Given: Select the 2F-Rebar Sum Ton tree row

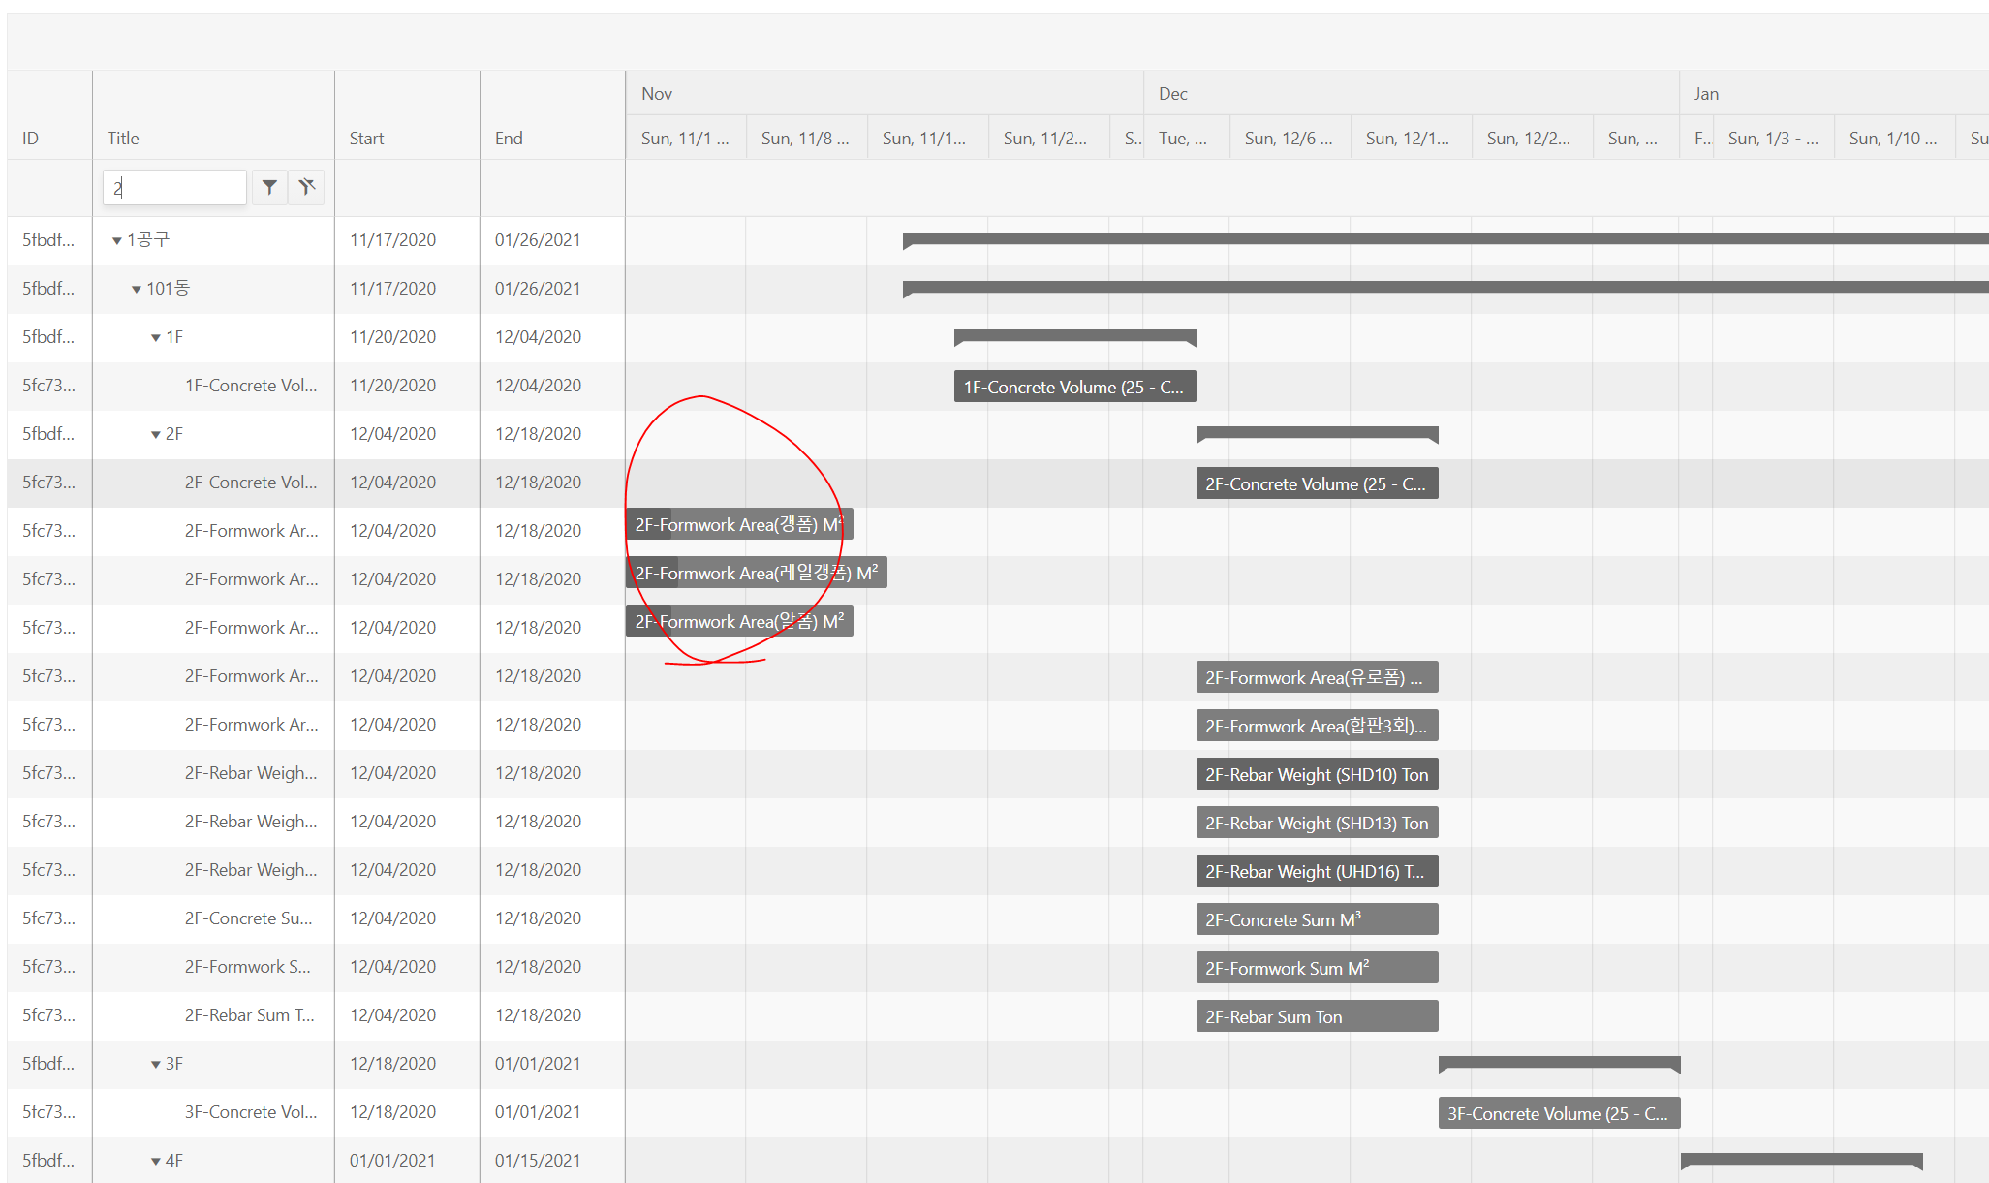Looking at the screenshot, I should (x=250, y=1015).
